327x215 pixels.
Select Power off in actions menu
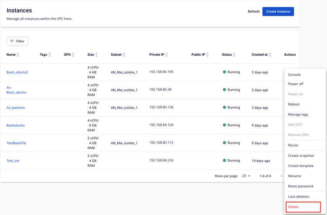pos(296,84)
